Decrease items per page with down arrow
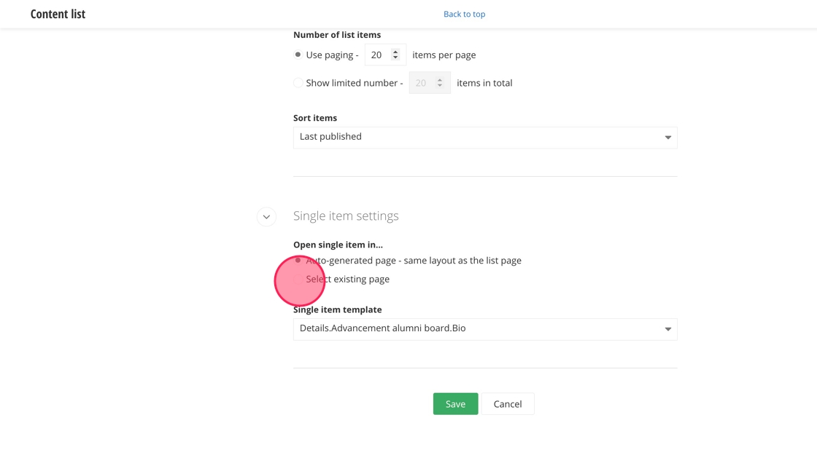This screenshot has width=817, height=455. tap(395, 58)
